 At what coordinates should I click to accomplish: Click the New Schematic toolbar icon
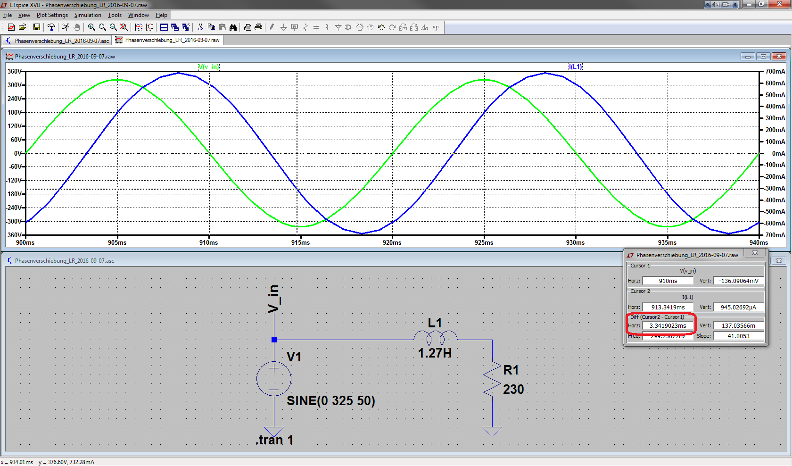11,27
